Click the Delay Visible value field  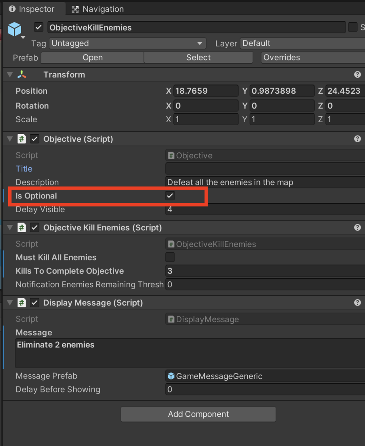click(265, 209)
